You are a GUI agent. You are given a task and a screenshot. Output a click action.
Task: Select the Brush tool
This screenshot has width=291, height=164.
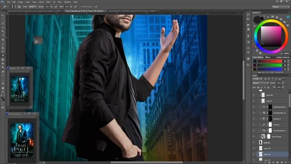point(3,44)
